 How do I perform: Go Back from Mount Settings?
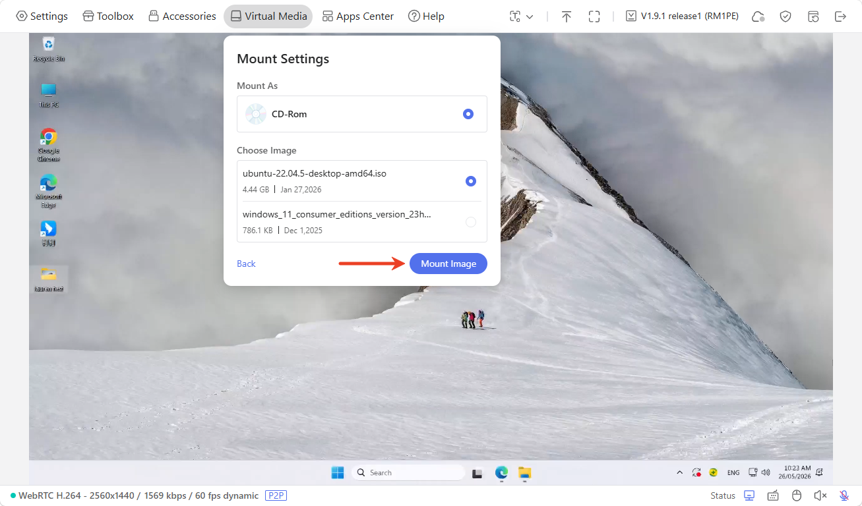click(246, 264)
